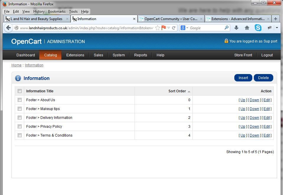Check the Footer > Privacy Policy checkbox
Viewport: 283px width, 195px height.
point(20,127)
